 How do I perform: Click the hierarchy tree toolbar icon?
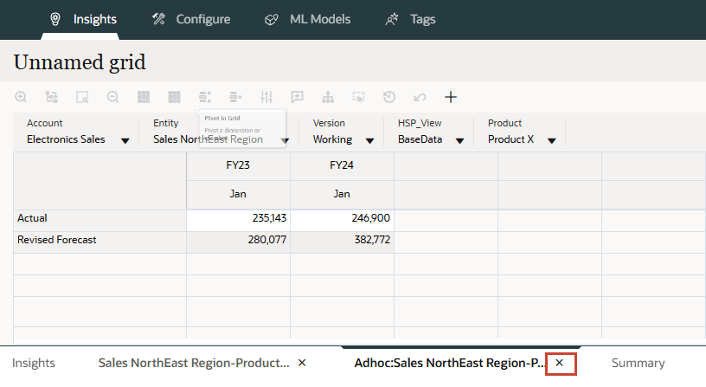328,97
